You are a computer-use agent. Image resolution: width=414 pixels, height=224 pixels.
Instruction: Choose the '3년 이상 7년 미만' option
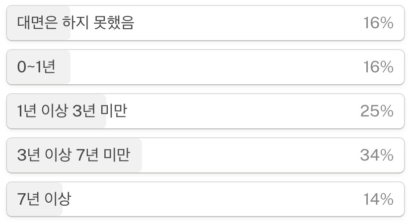206,155
